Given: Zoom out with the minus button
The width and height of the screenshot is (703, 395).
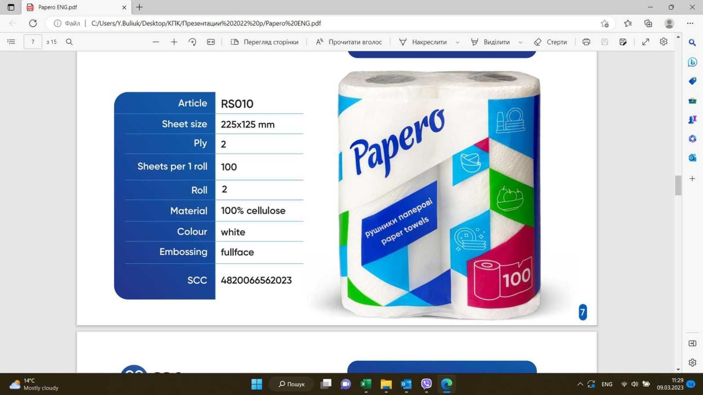Looking at the screenshot, I should [156, 42].
